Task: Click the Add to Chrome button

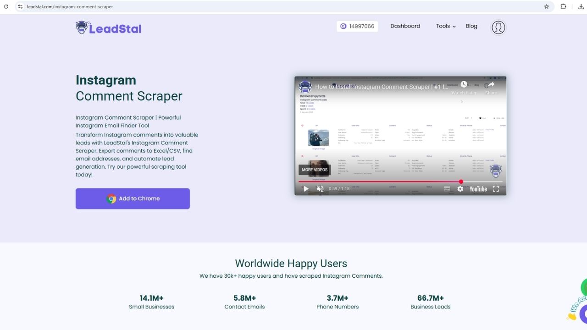Action: click(133, 198)
